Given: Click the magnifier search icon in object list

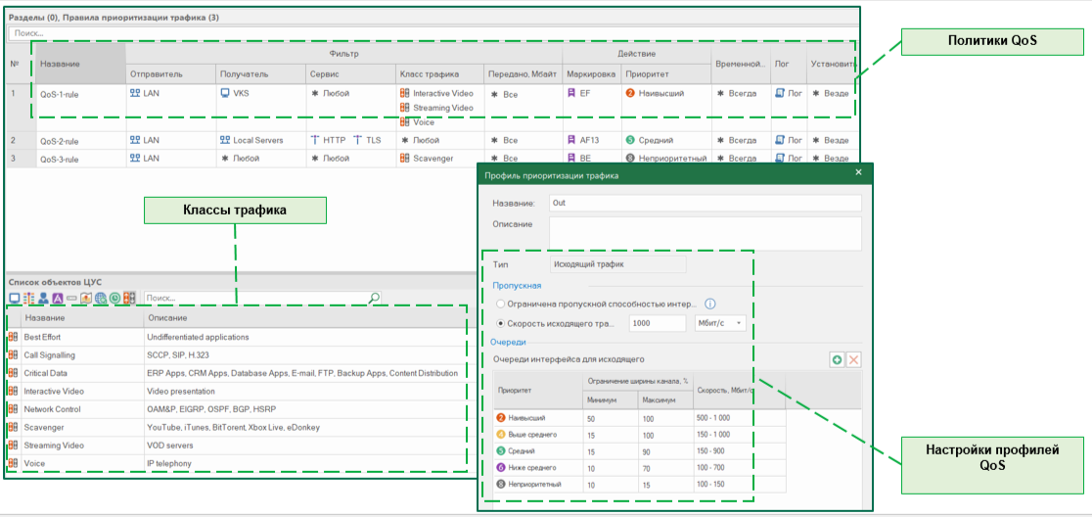Looking at the screenshot, I should [374, 298].
